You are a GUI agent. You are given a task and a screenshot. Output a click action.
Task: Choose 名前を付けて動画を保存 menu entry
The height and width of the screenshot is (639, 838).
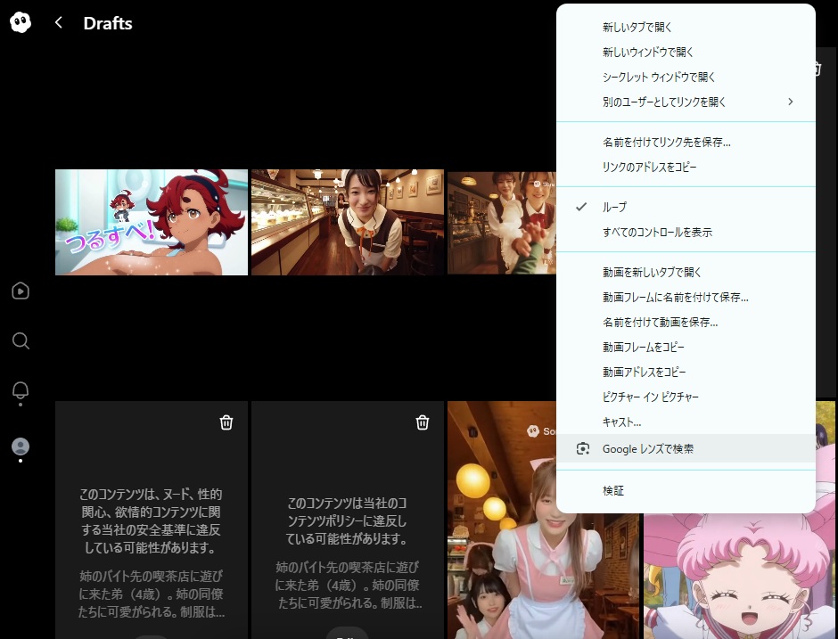(660, 322)
